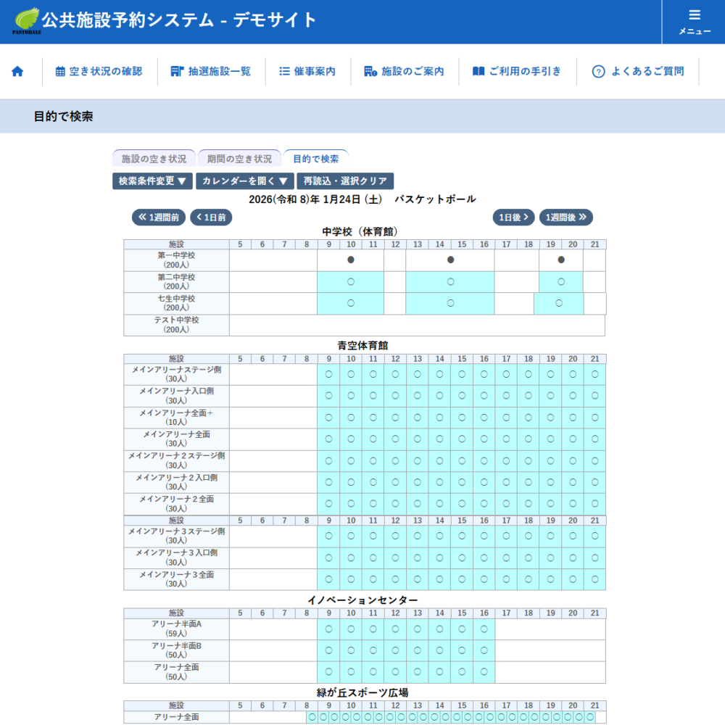The height and width of the screenshot is (725, 725).
Task: Select メインアリーナ全面 21 o'clock slot
Action: tap(594, 439)
